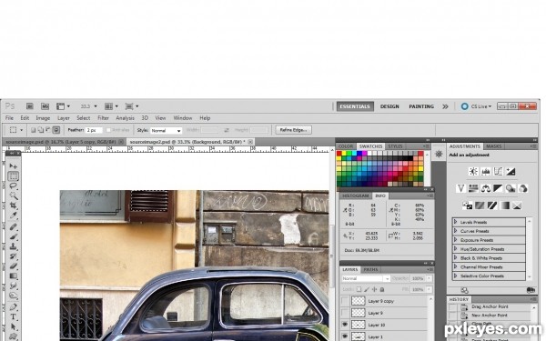The height and width of the screenshot is (341, 546).
Task: Add a Levels adjustment
Action: click(x=486, y=171)
